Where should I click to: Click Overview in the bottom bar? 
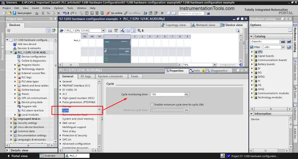pos(52,156)
